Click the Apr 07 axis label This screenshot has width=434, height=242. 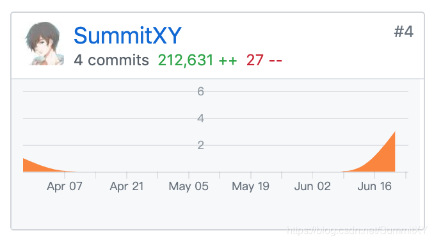point(65,186)
